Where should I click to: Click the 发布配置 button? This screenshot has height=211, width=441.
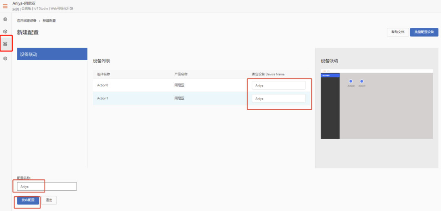(x=28, y=200)
